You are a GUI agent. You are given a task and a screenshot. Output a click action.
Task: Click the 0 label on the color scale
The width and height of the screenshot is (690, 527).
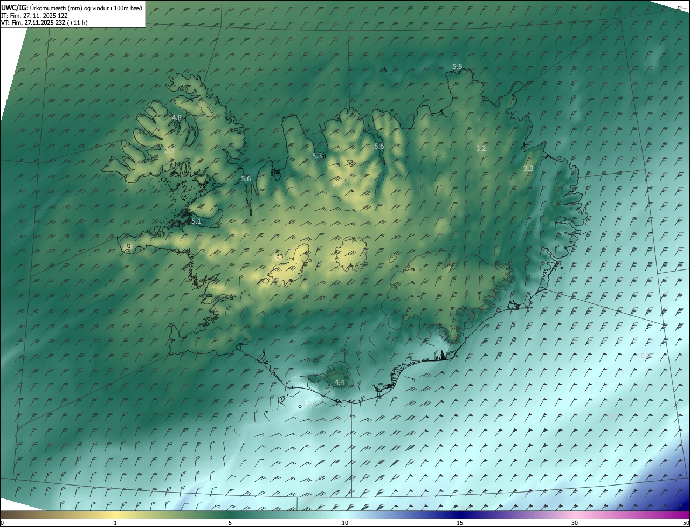click(x=2, y=523)
